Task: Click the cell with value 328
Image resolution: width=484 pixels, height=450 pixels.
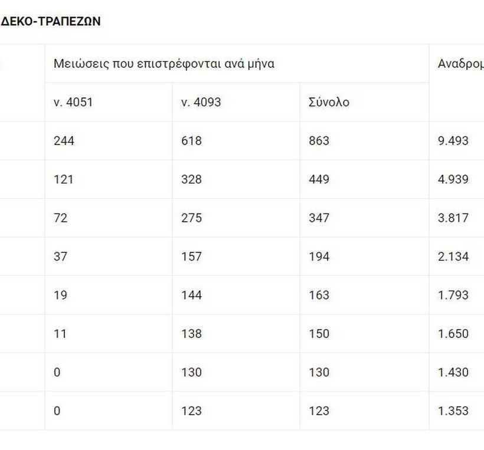Action: coord(191,179)
